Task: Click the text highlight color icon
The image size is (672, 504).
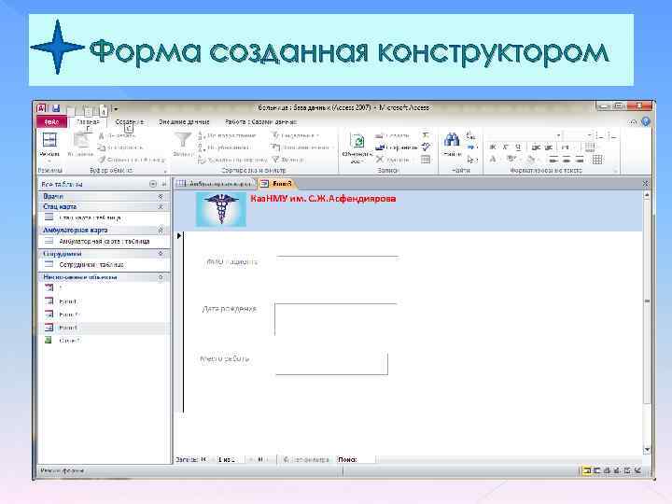Action: tap(511, 160)
